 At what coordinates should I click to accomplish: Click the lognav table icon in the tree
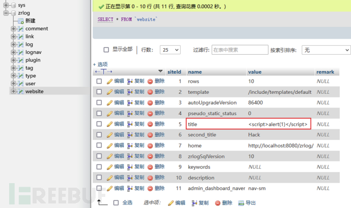(20, 52)
